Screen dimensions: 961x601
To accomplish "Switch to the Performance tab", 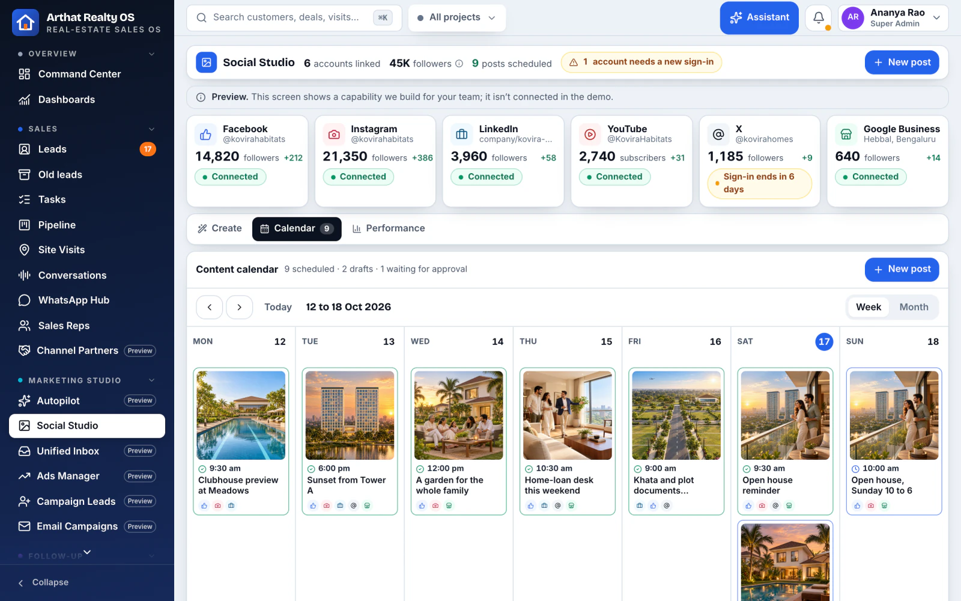I will [x=389, y=228].
